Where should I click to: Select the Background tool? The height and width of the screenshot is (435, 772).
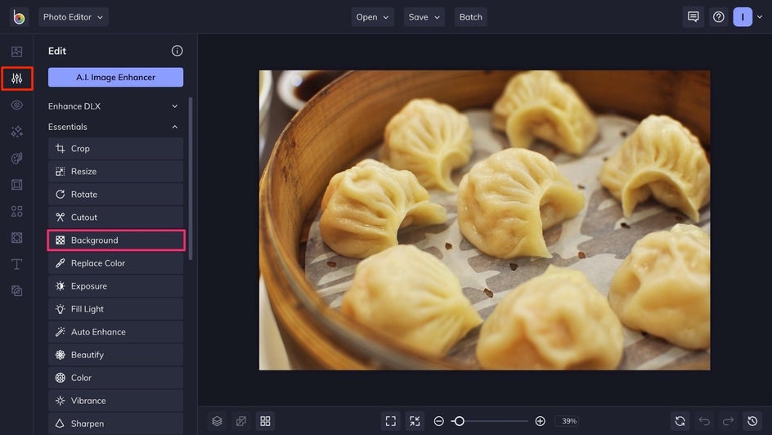click(x=116, y=240)
